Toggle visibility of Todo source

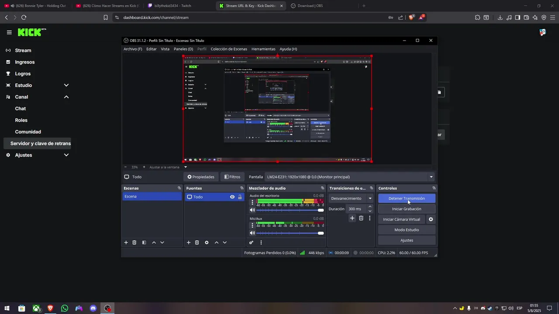pyautogui.click(x=232, y=197)
